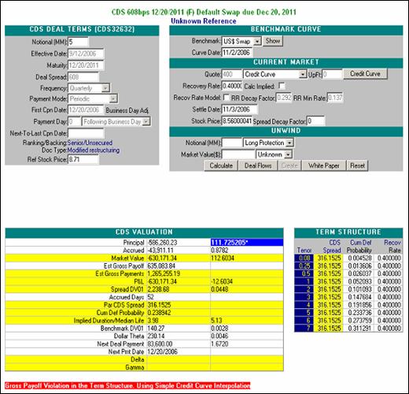Click the Recovery Rate field

pyautogui.click(x=232, y=86)
